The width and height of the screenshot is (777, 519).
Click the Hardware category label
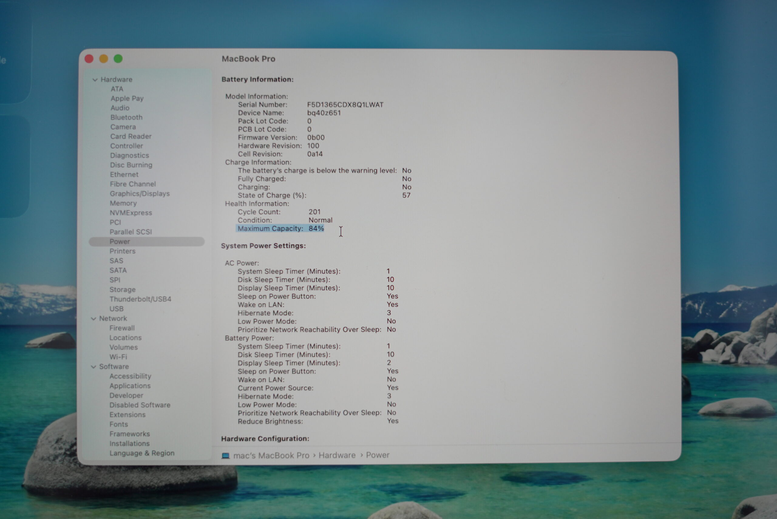coord(117,80)
